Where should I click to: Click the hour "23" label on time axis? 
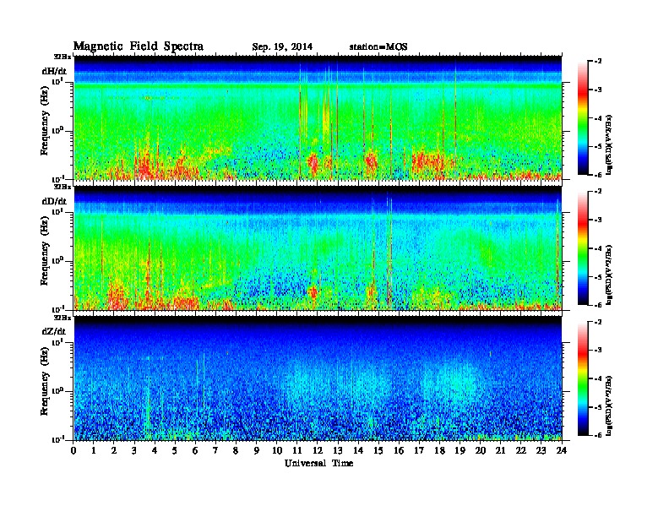coord(541,450)
